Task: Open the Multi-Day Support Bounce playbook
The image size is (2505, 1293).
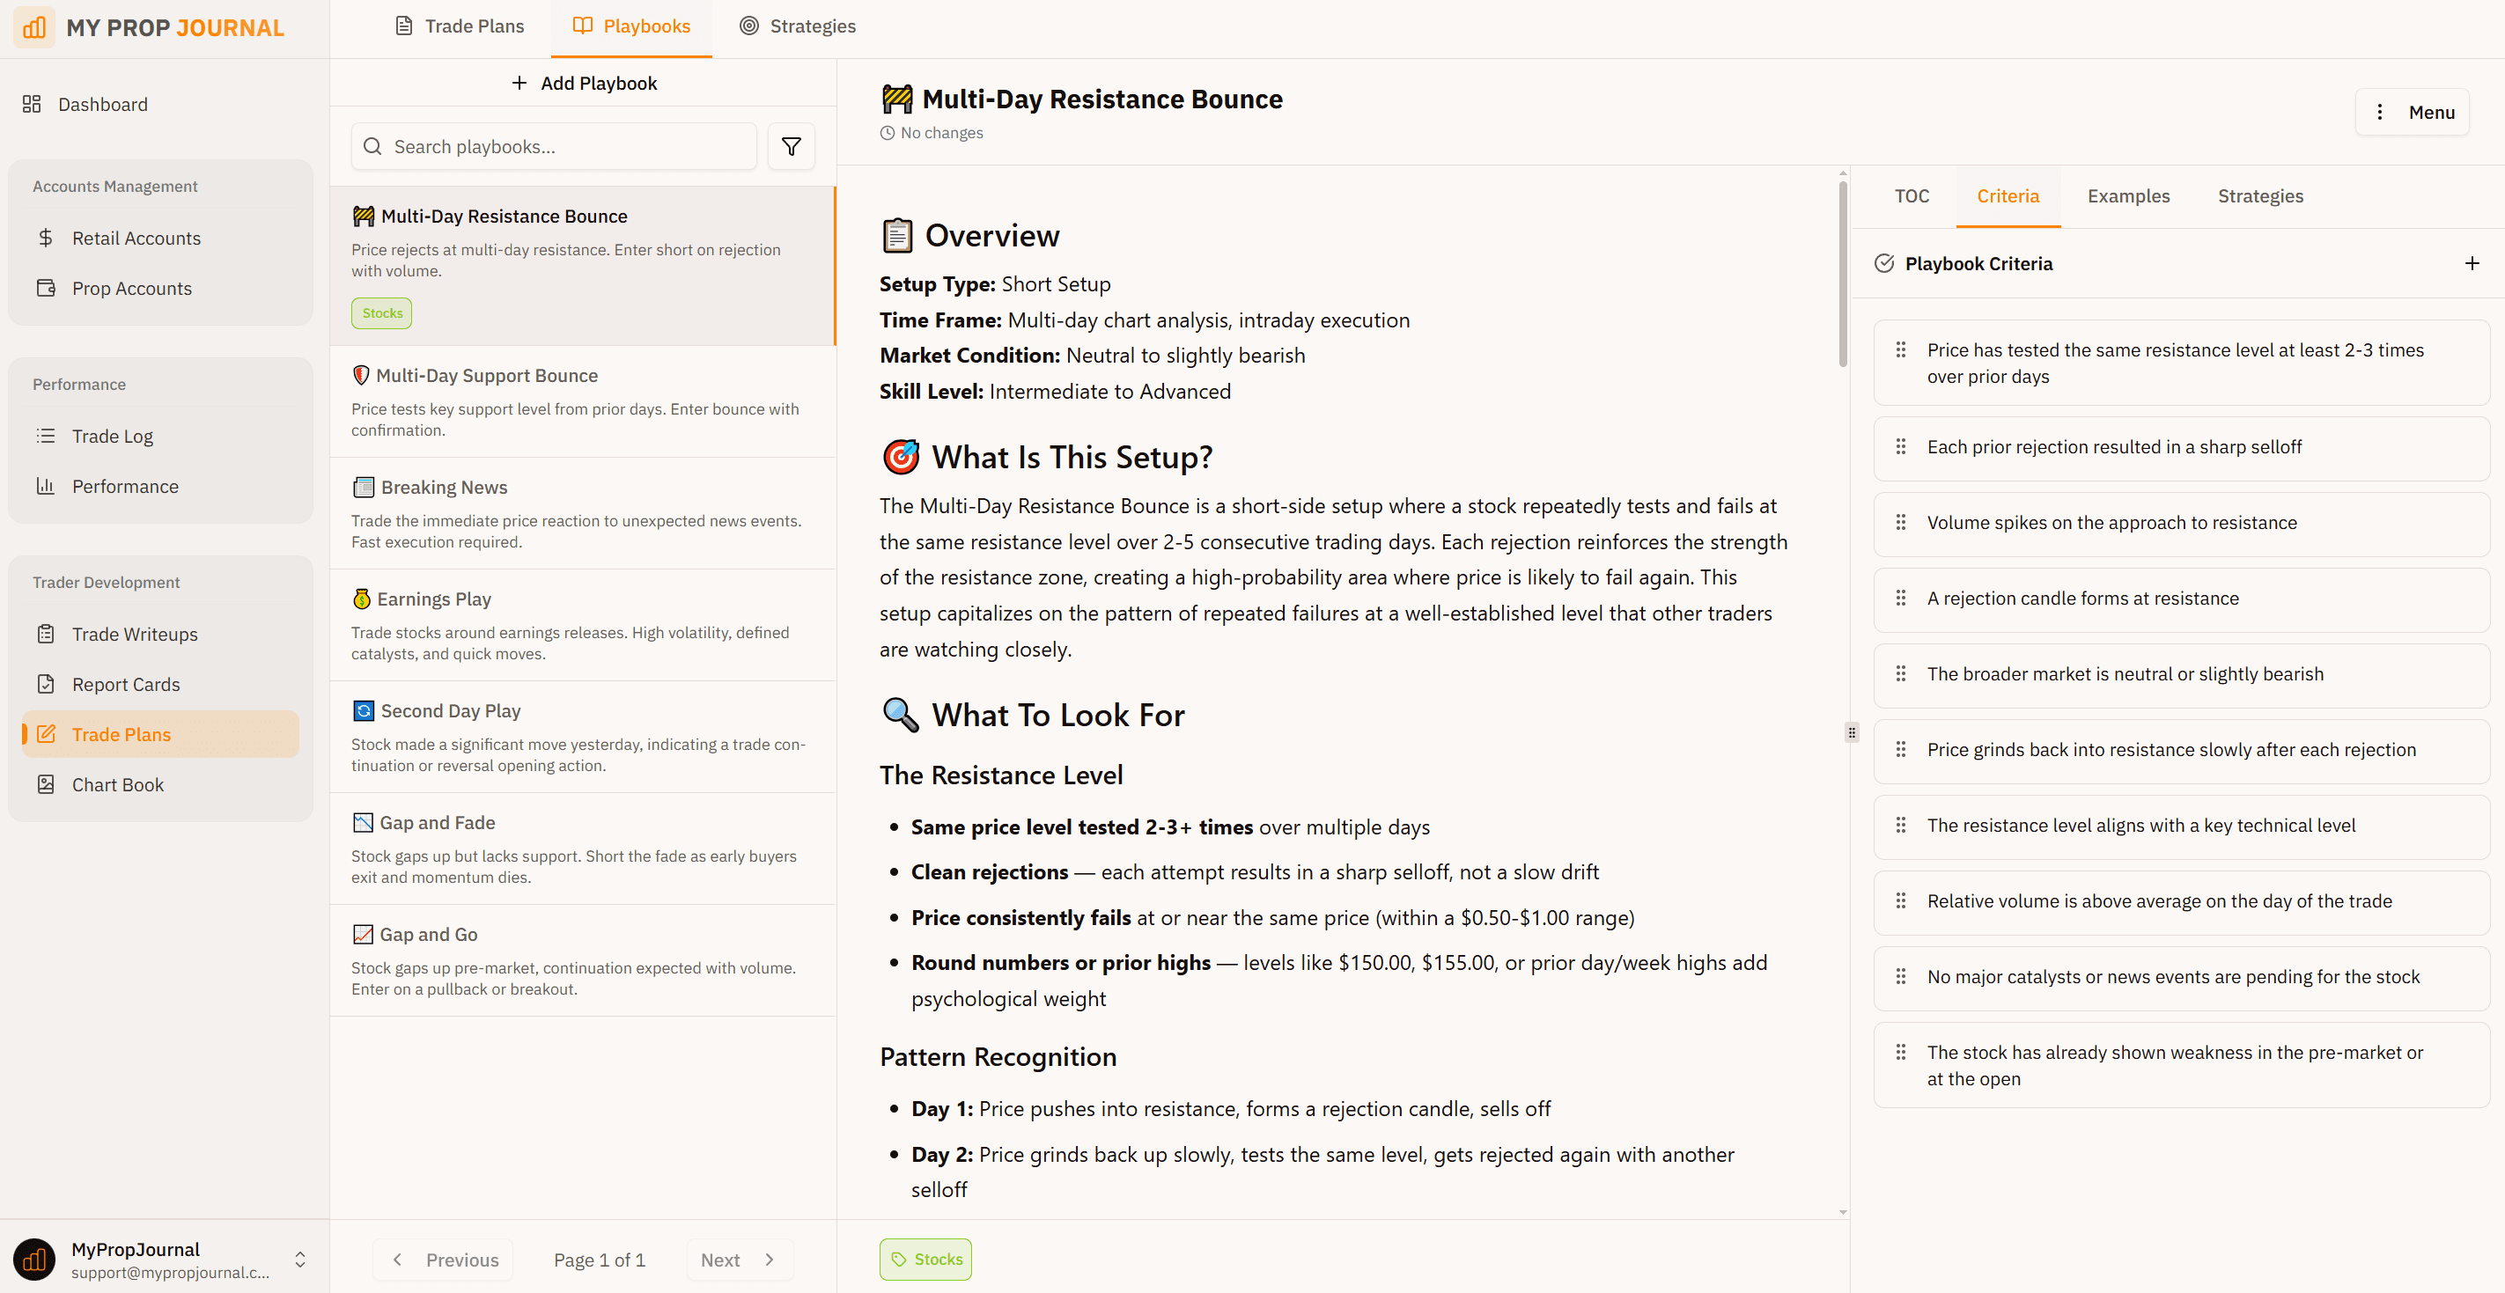Action: click(x=583, y=401)
